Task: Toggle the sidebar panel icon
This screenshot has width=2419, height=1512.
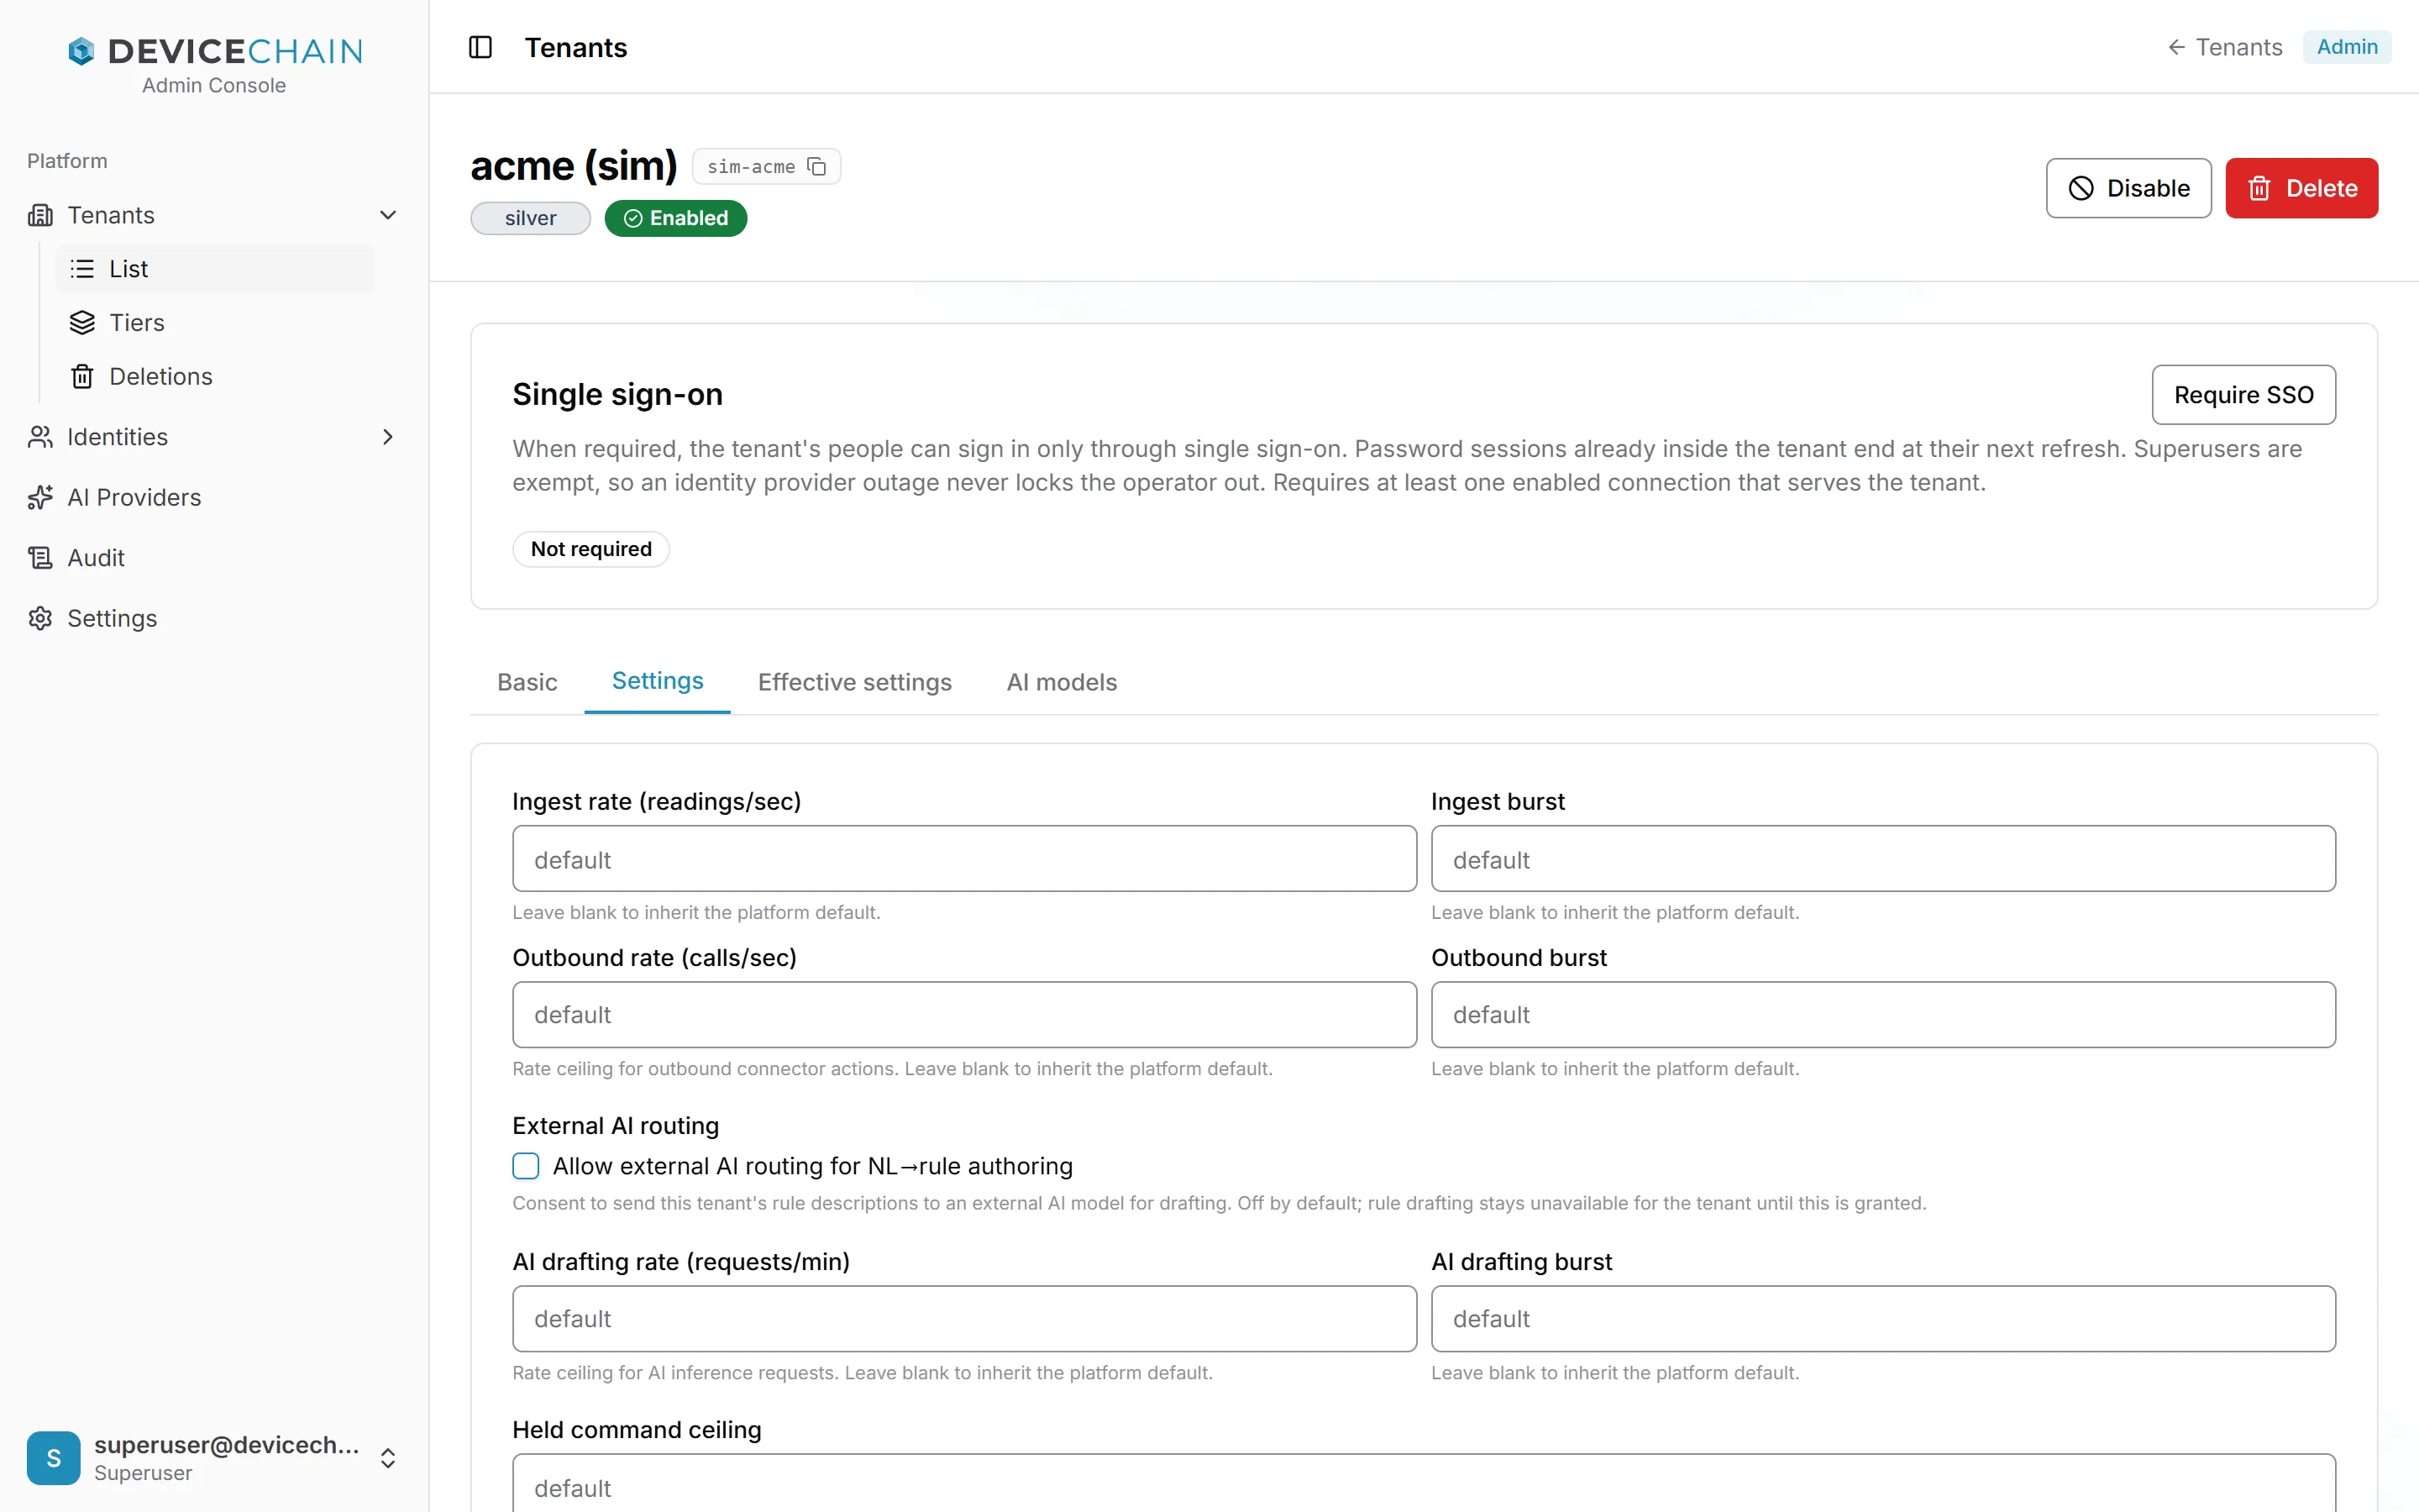Action: [x=480, y=47]
